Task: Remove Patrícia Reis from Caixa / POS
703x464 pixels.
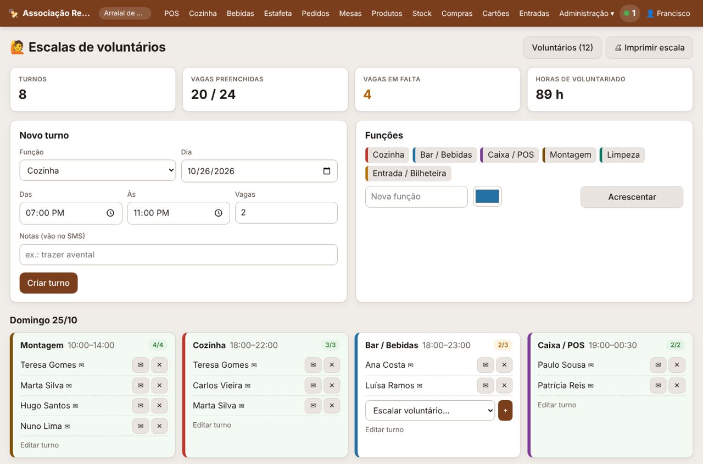Action: [x=677, y=385]
